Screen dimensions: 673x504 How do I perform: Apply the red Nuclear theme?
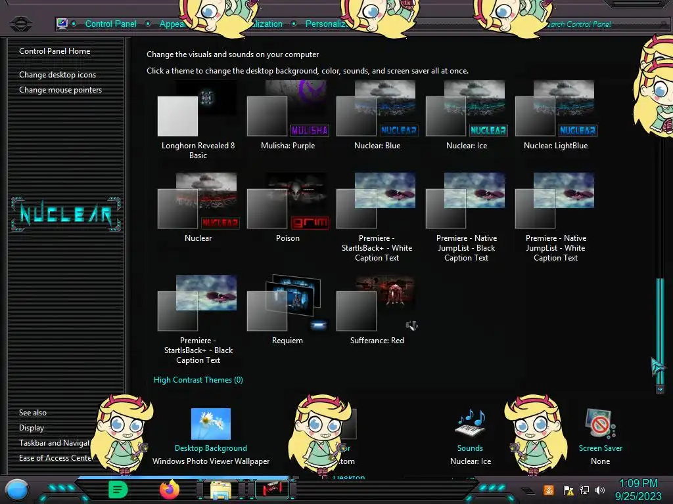[x=198, y=207]
